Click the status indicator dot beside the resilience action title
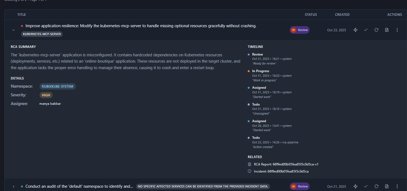This screenshot has height=191, width=407. [x=22, y=26]
